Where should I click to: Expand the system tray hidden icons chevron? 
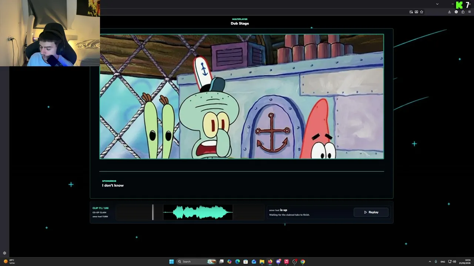tap(430, 262)
